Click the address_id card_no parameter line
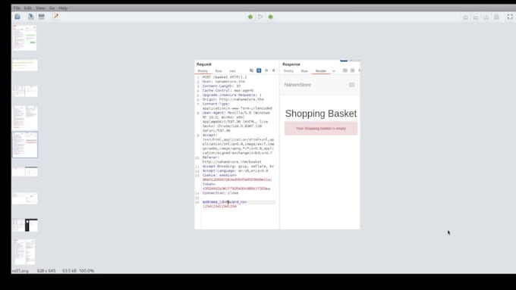Image resolution: width=516 pixels, height=290 pixels. pos(225,202)
